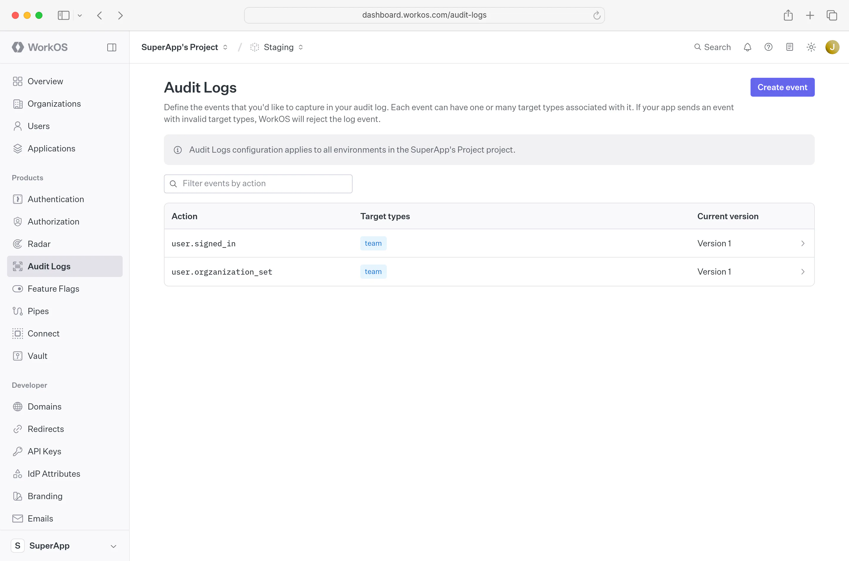Toggle the Safari sidebar button
The width and height of the screenshot is (849, 561).
pyautogui.click(x=64, y=15)
